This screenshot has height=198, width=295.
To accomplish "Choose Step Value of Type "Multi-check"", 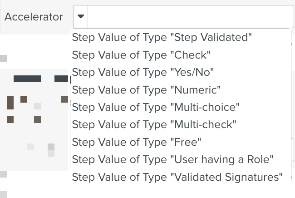I will point(154,124).
